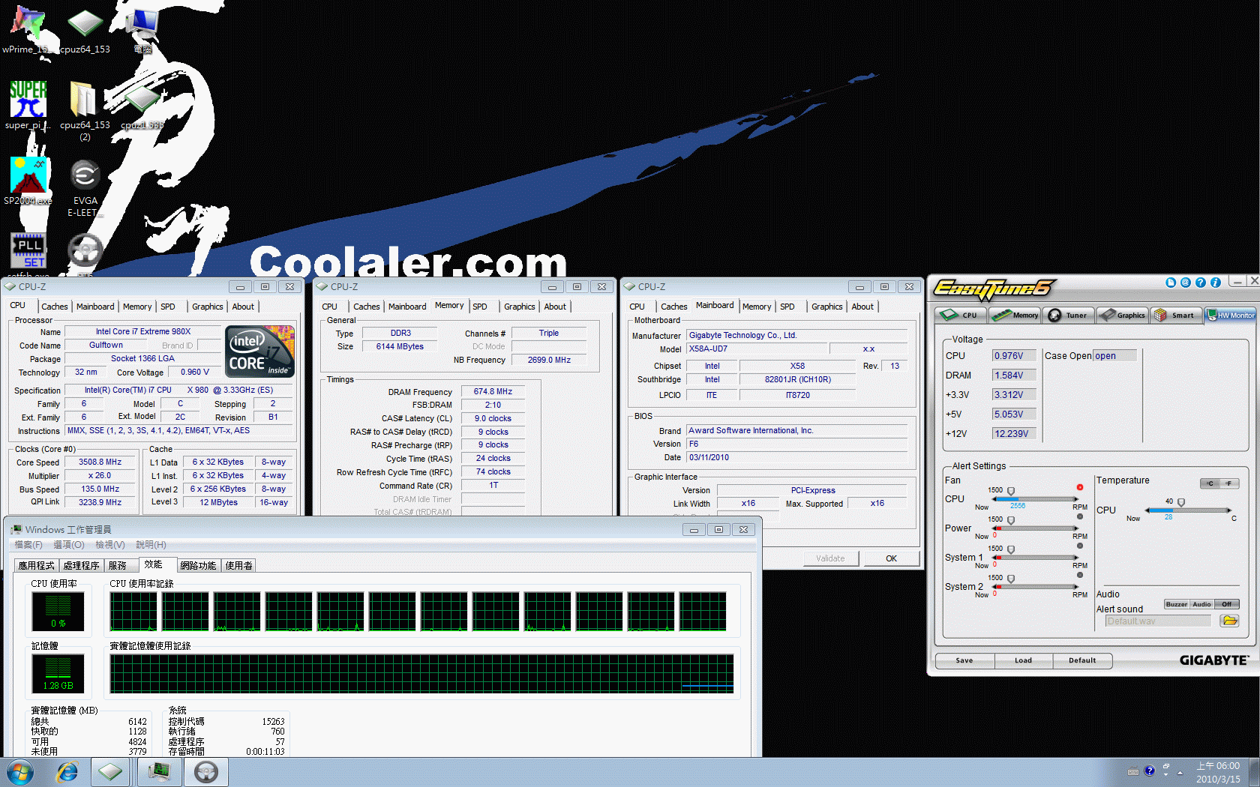Click OK in the Mainboard CPU-Z window
Viewport: 1260px width, 787px height.
coord(891,558)
